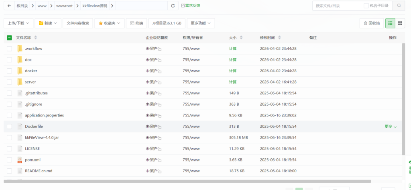Navigate to kkfileview源码 breadcrumb
Image resolution: width=411 pixels, height=190 pixels.
95,6
